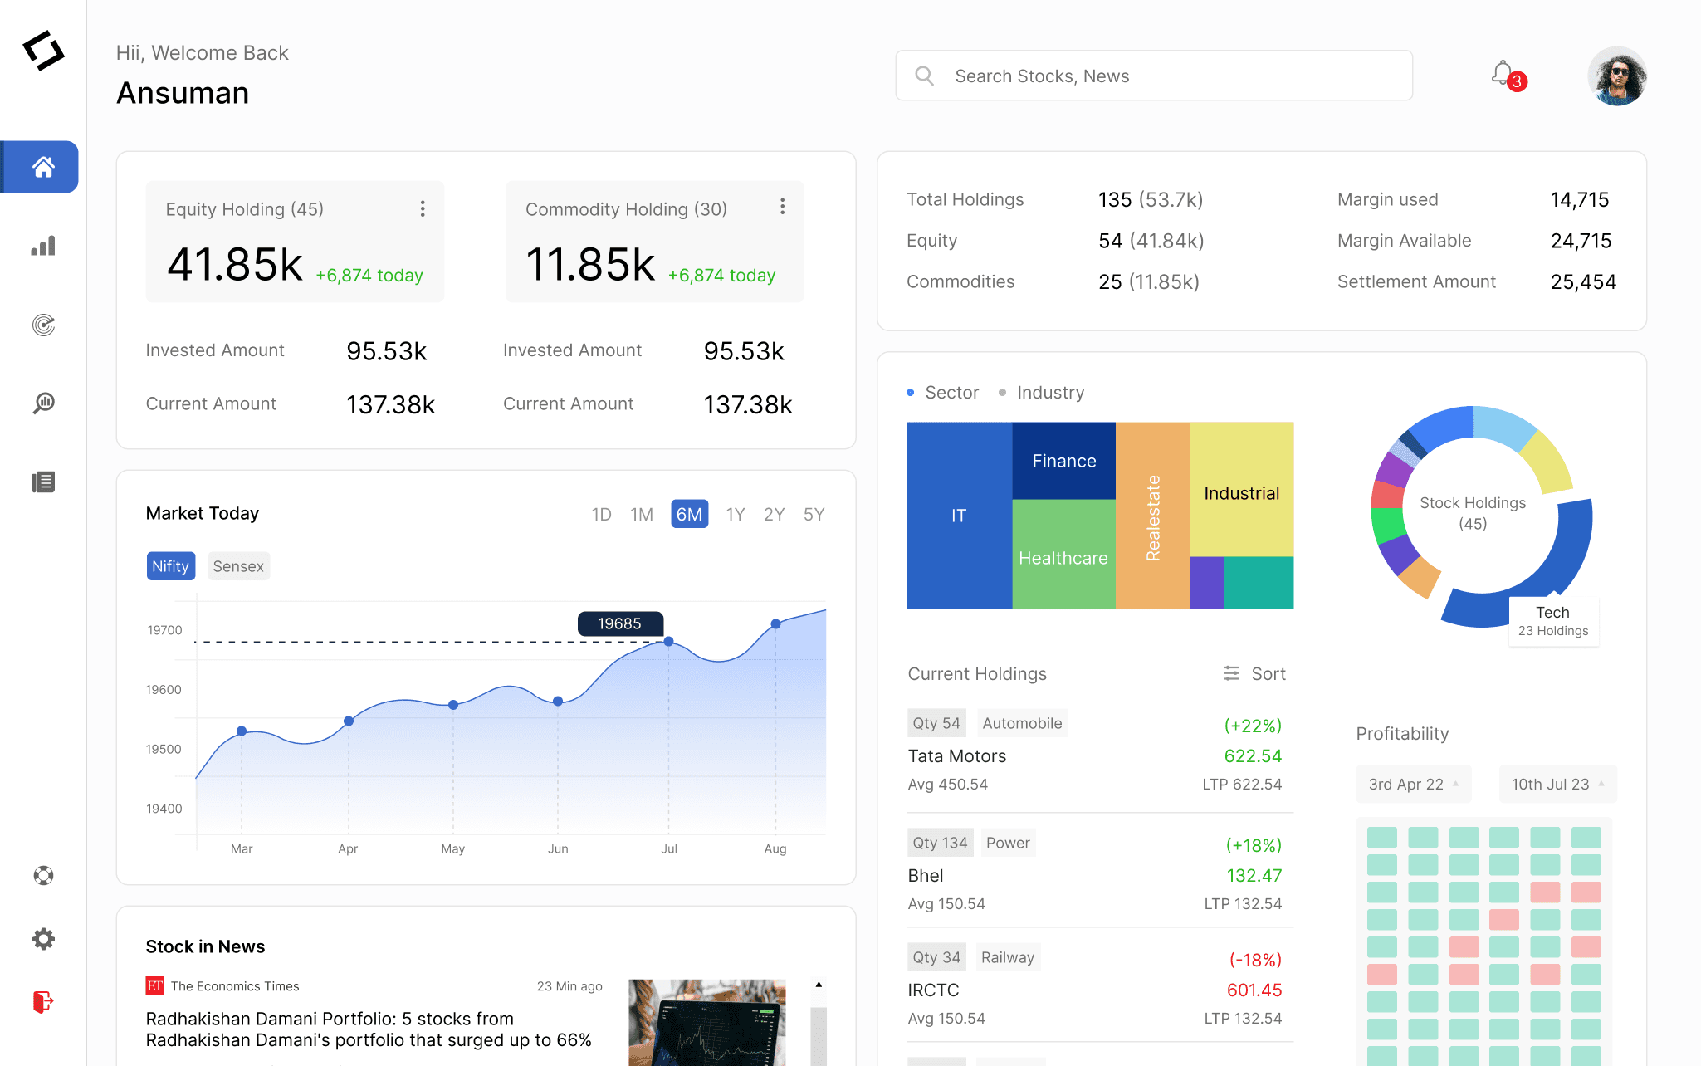Click the Finance block in sector treemap
This screenshot has height=1066, width=1701.
[1063, 461]
